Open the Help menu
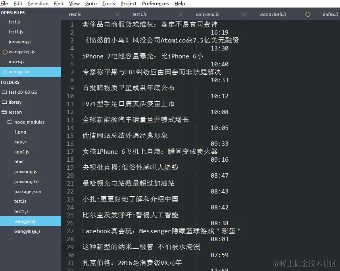This screenshot has width=340, height=271. coord(180,4)
